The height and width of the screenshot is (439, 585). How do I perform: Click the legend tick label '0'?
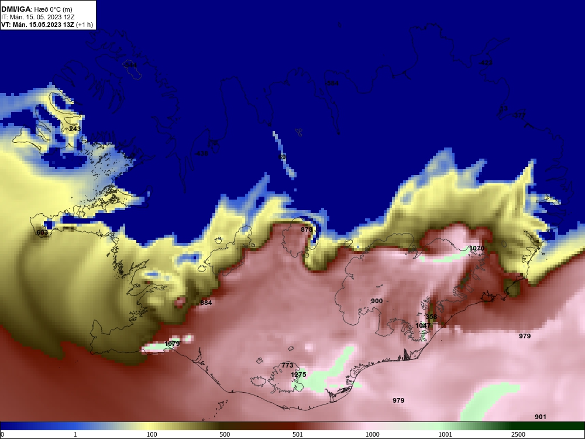click(2, 434)
